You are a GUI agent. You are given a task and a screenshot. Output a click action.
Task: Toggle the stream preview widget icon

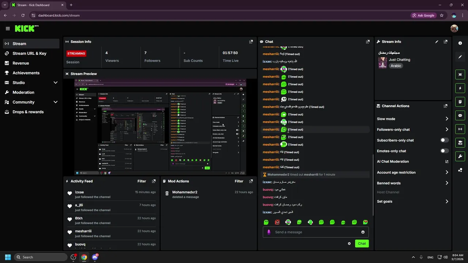tap(460, 75)
